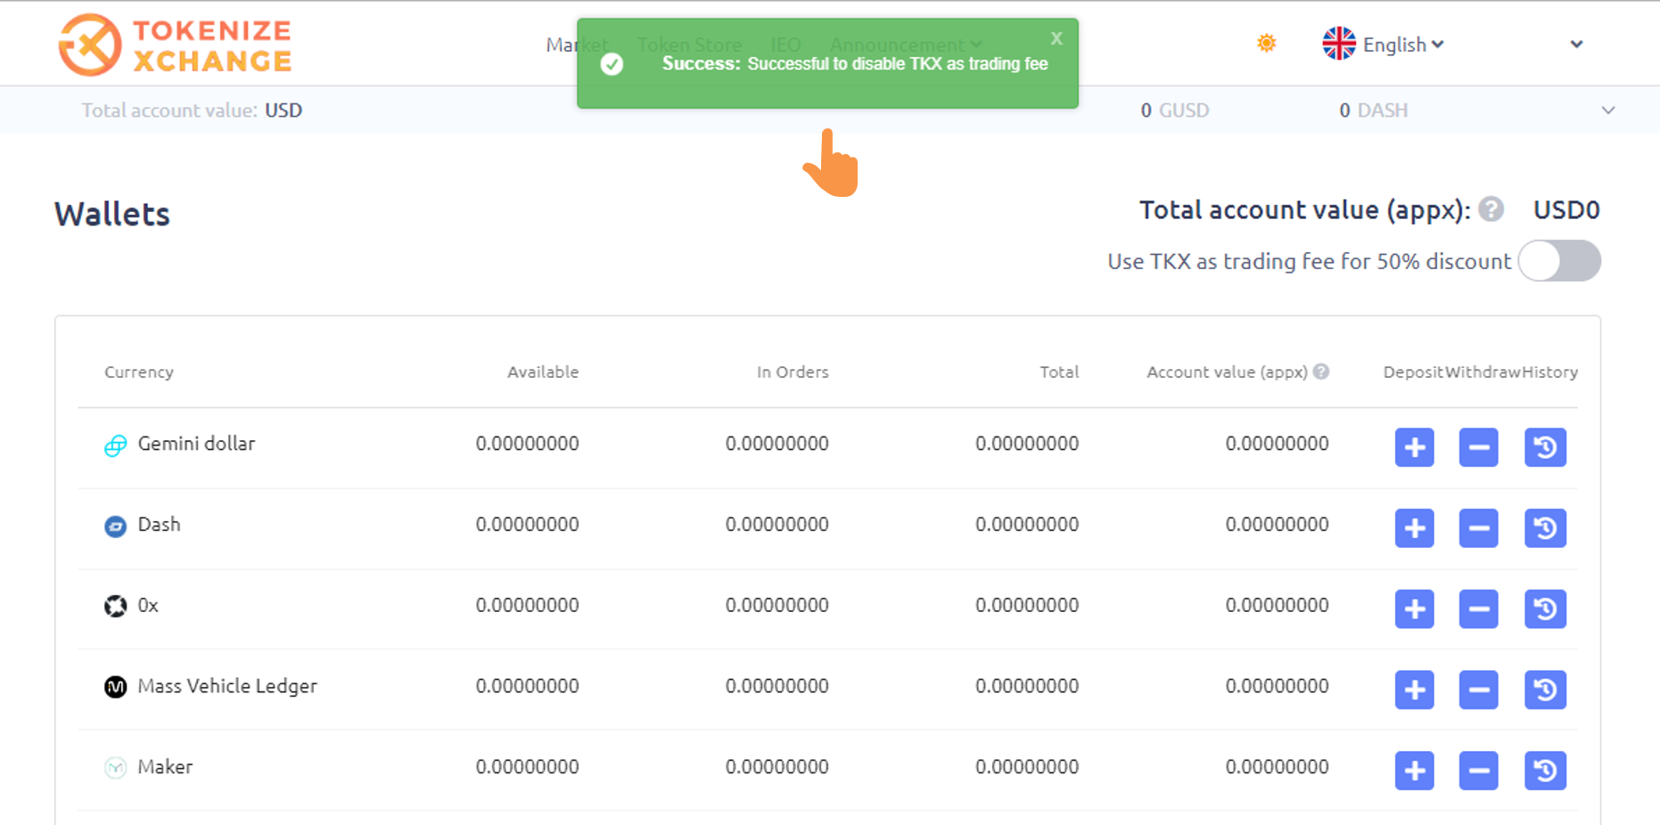The image size is (1660, 825).
Task: Click the UK flag icon
Action: pos(1338,44)
